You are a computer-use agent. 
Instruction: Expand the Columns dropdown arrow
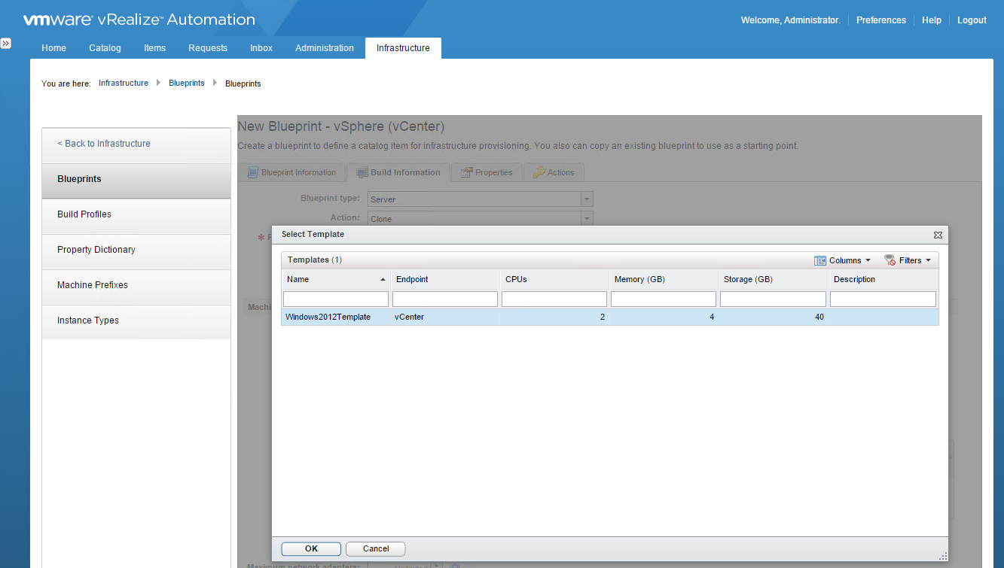click(x=868, y=260)
